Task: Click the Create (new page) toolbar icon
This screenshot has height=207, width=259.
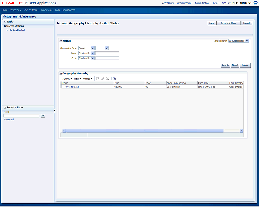Action: [98, 79]
